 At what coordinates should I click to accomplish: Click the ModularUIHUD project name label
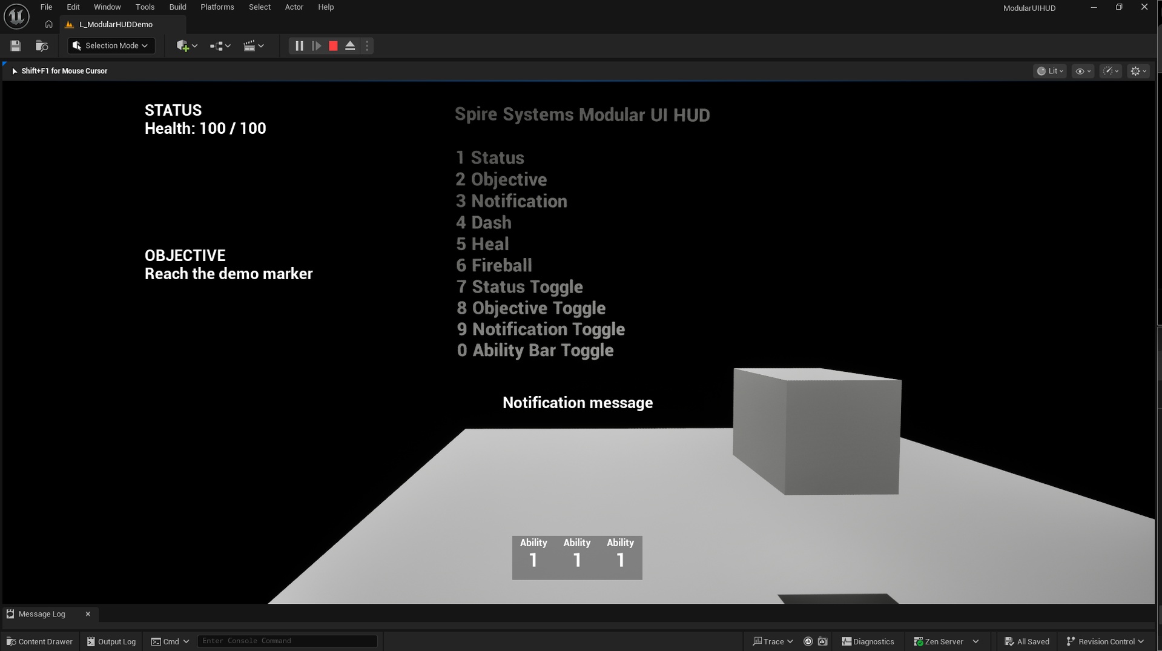1029,8
